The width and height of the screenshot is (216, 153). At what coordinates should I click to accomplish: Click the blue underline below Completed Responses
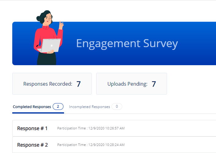pyautogui.click(x=38, y=113)
